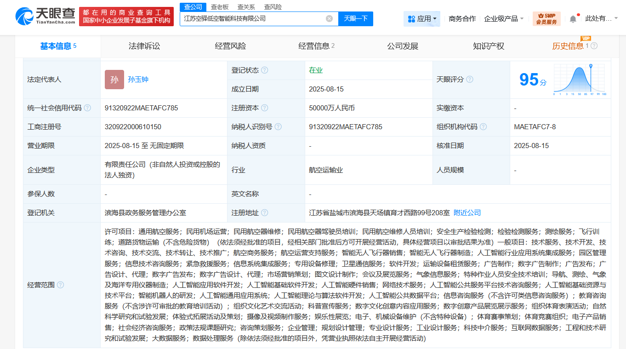Select the 查老板 search mode tab
Image resolution: width=626 pixels, height=349 pixels.
tap(219, 7)
